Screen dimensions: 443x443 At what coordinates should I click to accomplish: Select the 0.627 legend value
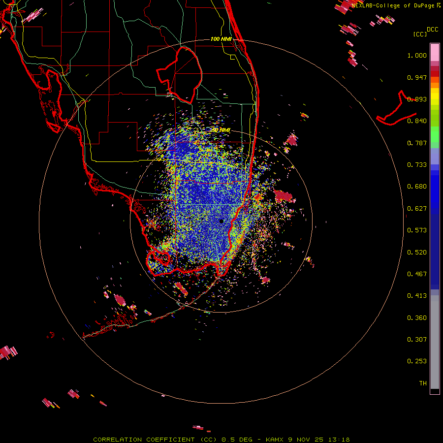(x=417, y=209)
